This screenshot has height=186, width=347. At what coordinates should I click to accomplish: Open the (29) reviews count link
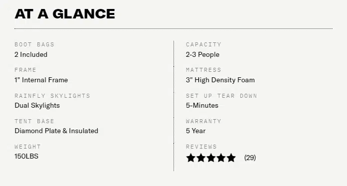(250, 158)
